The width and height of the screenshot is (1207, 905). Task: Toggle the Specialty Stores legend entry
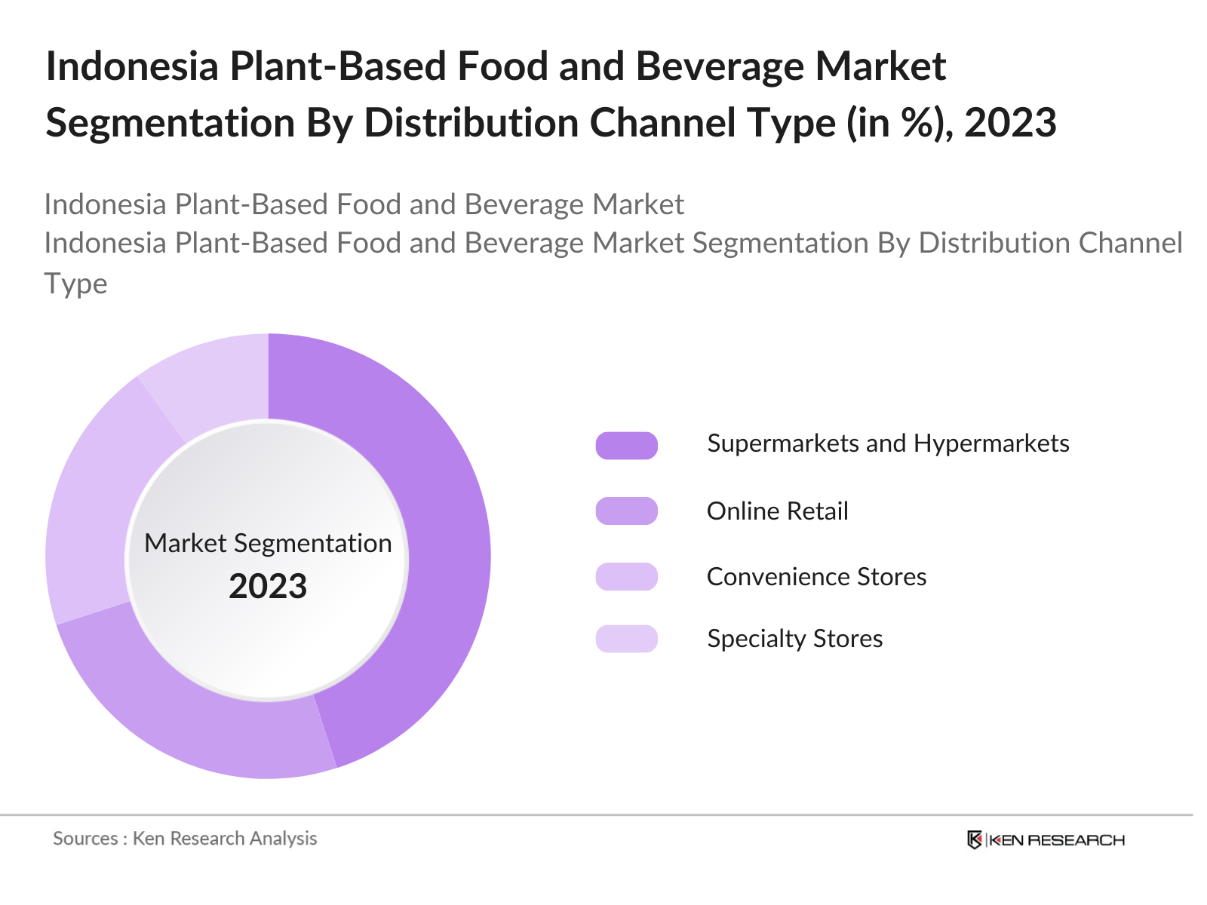click(x=794, y=639)
